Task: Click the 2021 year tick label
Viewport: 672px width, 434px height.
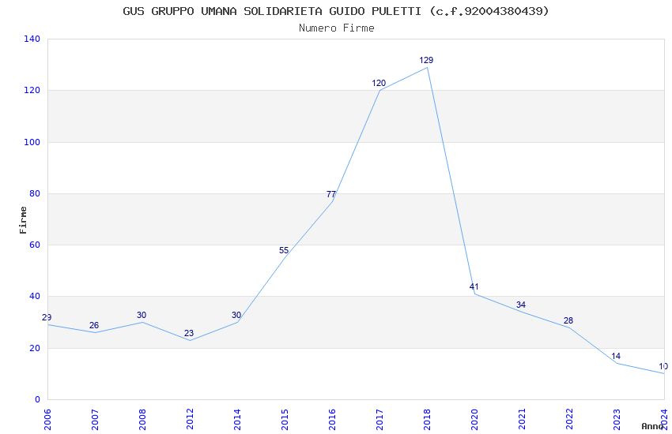Action: (x=522, y=419)
